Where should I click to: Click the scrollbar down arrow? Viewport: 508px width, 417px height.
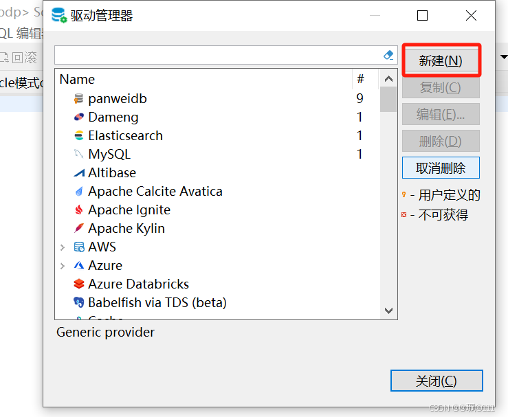point(388,311)
